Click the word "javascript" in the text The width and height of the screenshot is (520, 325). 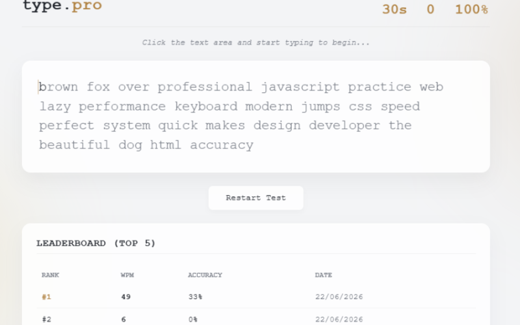(x=300, y=87)
